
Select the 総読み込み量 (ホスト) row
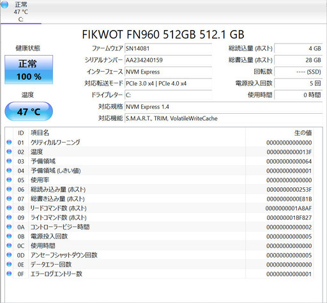pyautogui.click(x=158, y=189)
